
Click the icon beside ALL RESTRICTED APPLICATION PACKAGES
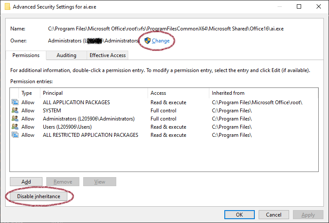(x=15, y=135)
